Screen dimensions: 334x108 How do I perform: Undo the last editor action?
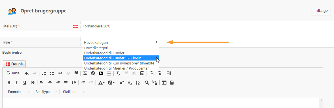27,73
